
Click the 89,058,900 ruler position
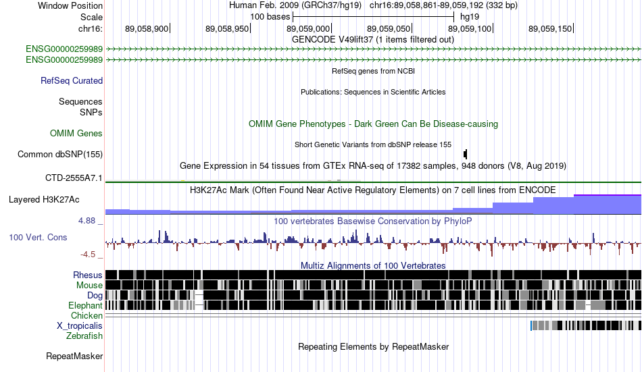click(147, 28)
